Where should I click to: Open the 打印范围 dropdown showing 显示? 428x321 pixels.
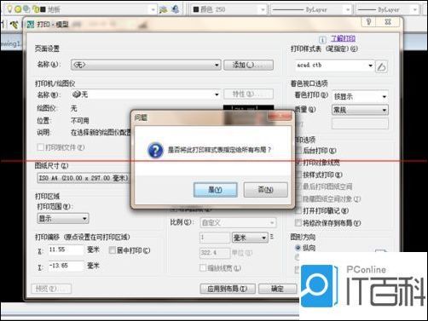point(63,219)
